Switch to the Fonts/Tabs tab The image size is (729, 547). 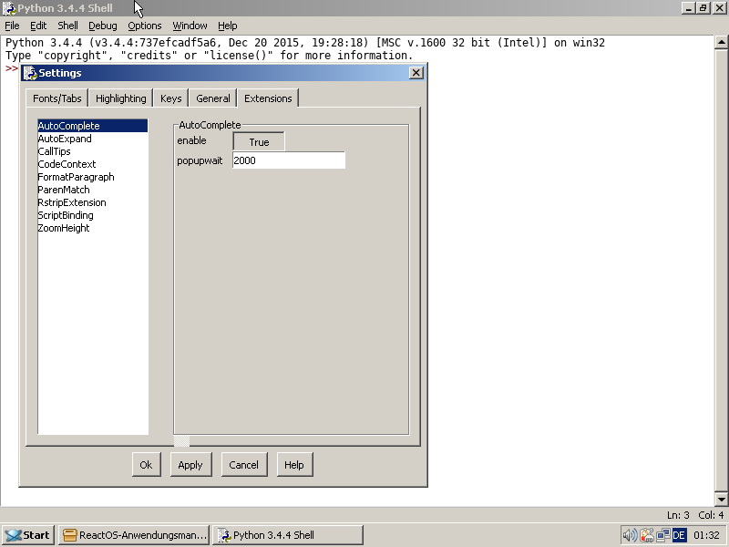(57, 98)
